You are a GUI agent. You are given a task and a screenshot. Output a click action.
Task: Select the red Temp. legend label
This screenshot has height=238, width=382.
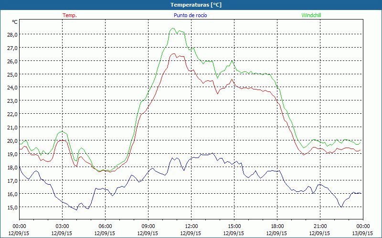pos(70,15)
